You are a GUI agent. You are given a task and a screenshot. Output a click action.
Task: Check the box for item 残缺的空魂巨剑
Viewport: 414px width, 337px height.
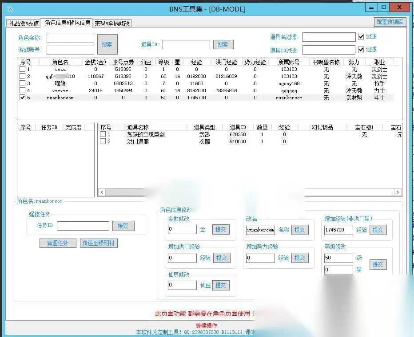coord(103,134)
